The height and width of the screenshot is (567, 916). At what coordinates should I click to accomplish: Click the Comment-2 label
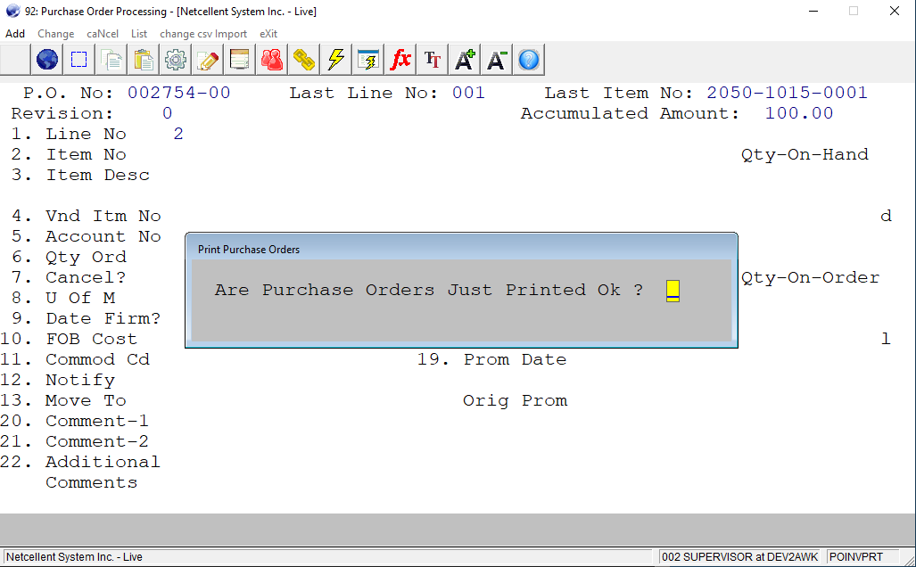click(97, 441)
